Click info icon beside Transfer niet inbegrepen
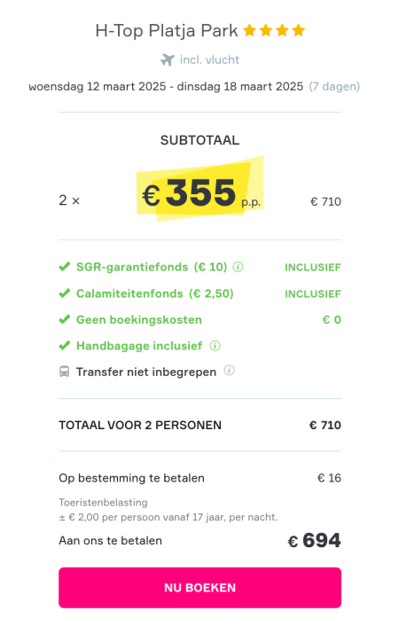 [229, 371]
